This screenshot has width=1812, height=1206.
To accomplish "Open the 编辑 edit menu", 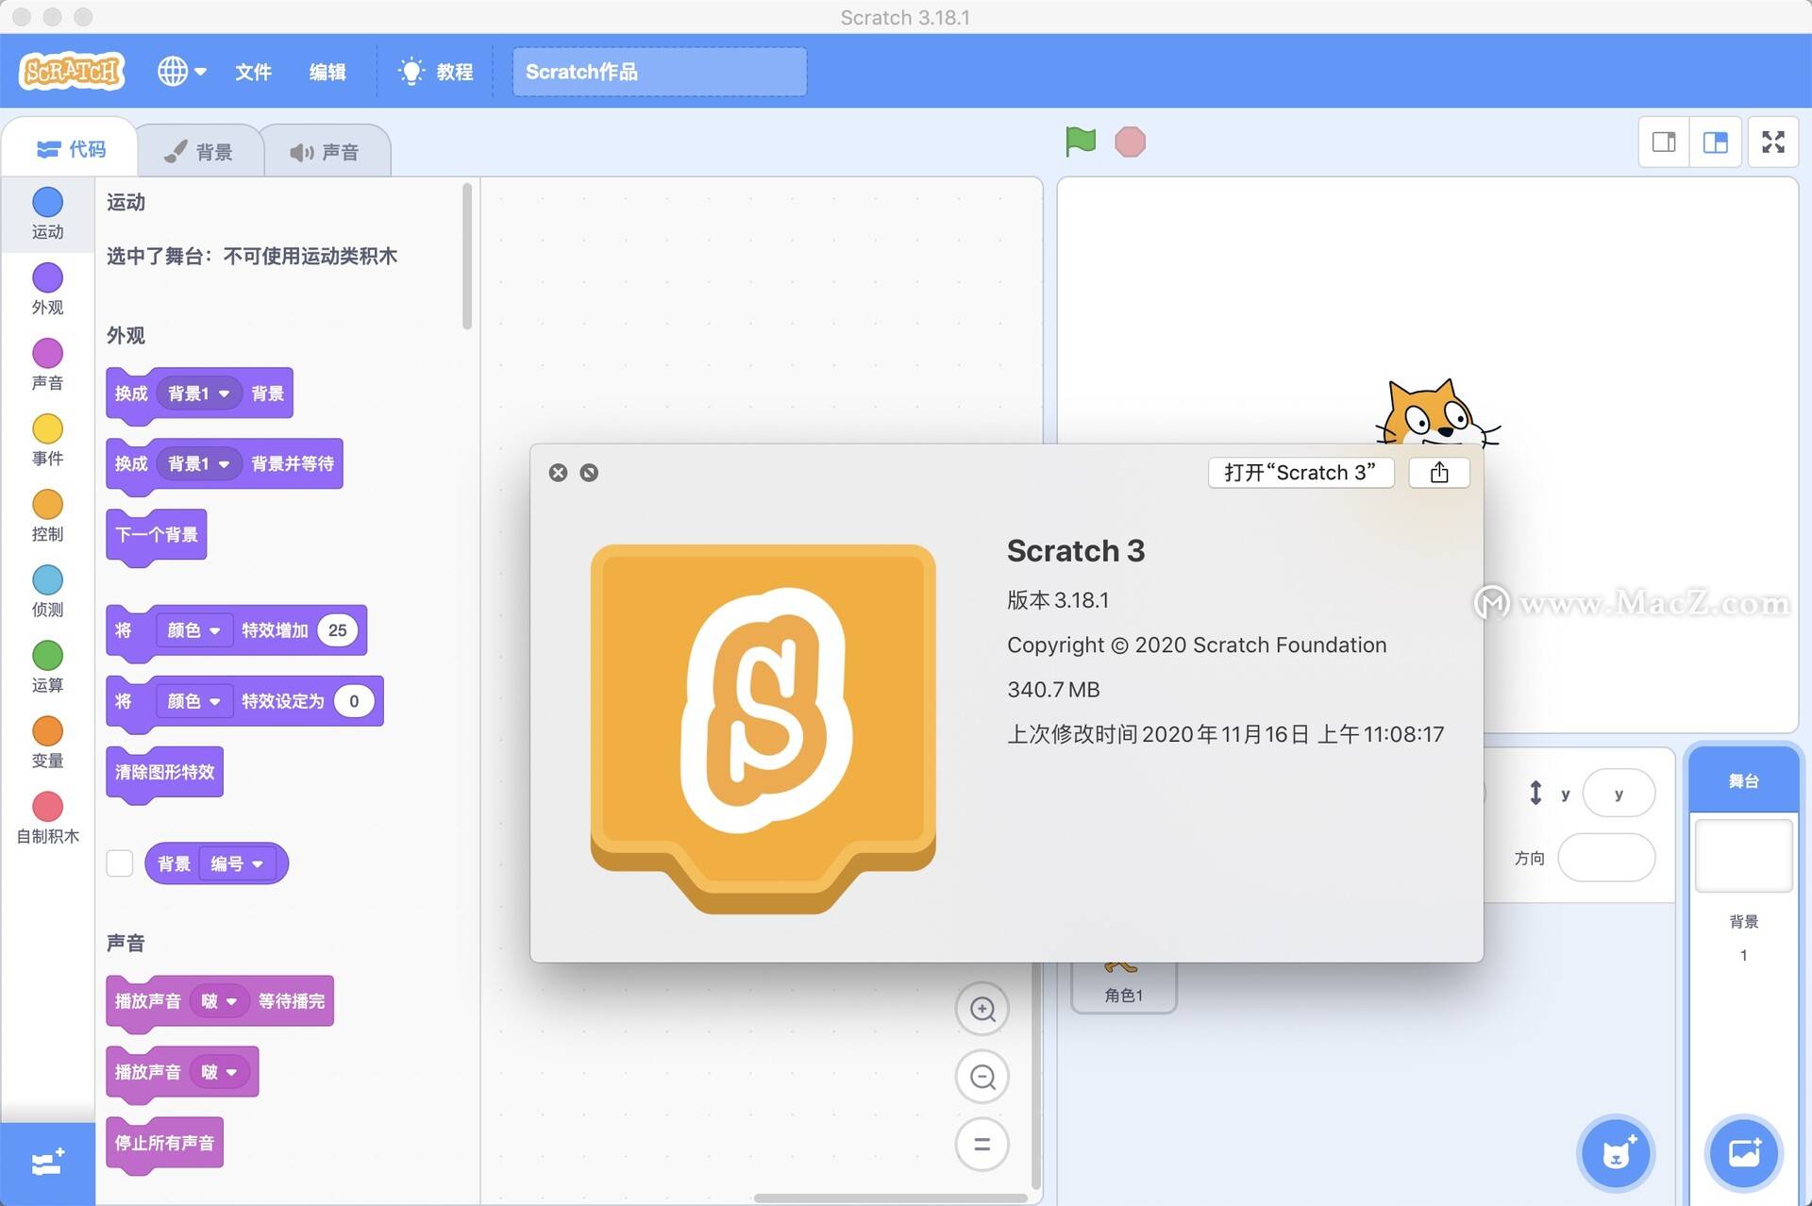I will (327, 71).
